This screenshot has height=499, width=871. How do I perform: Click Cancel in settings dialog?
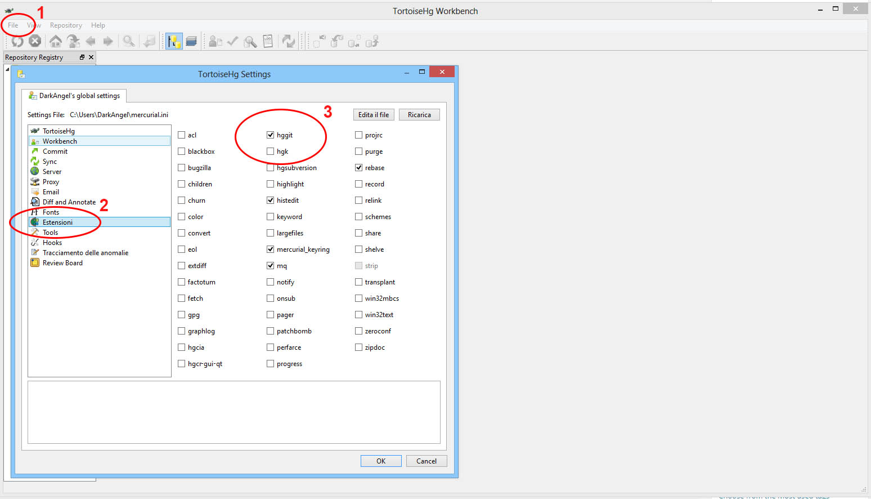pyautogui.click(x=426, y=461)
